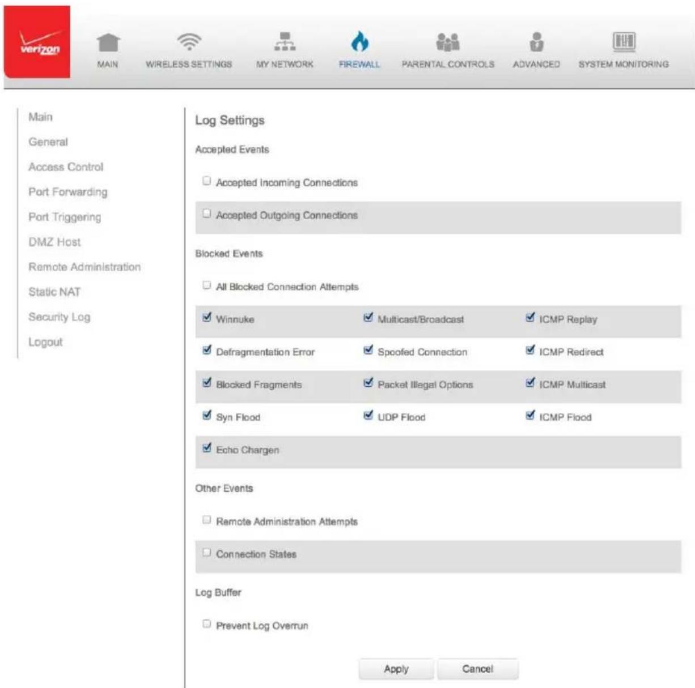Toggle the Spoofed Connection checkbox
This screenshot has width=695, height=688.
pos(368,351)
